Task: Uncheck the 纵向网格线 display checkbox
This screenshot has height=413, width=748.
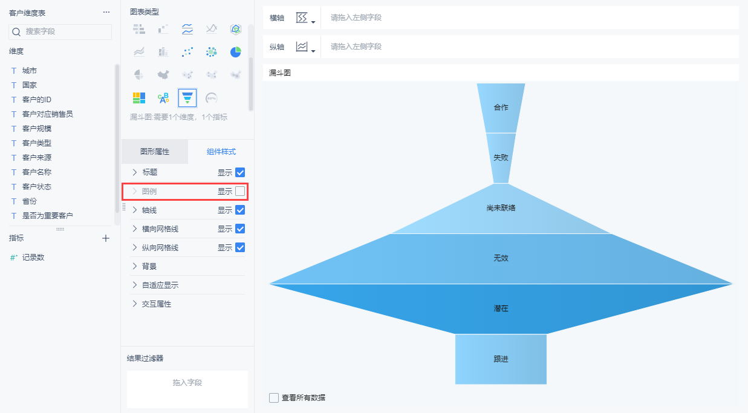Action: (240, 247)
